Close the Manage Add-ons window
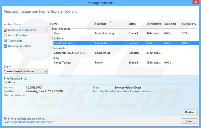 pos(196,2)
